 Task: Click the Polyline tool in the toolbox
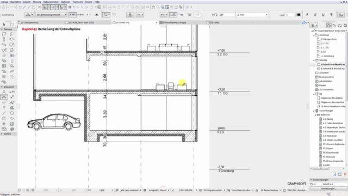(x=4, y=119)
